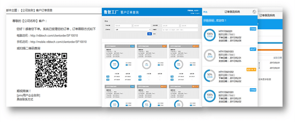Click the blue query button in the filter panel
This screenshot has width=295, height=122.
coord(149,34)
